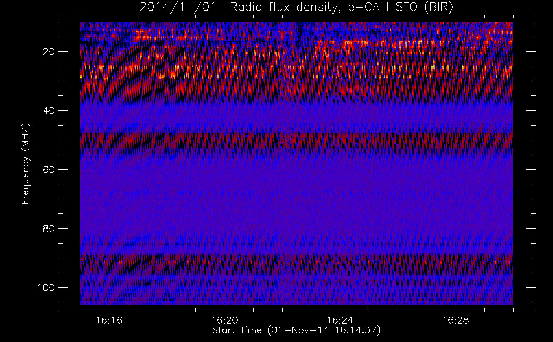Viewport: 553px width, 342px height.
Task: Click the 16:16 time tick label
Action: click(x=109, y=320)
